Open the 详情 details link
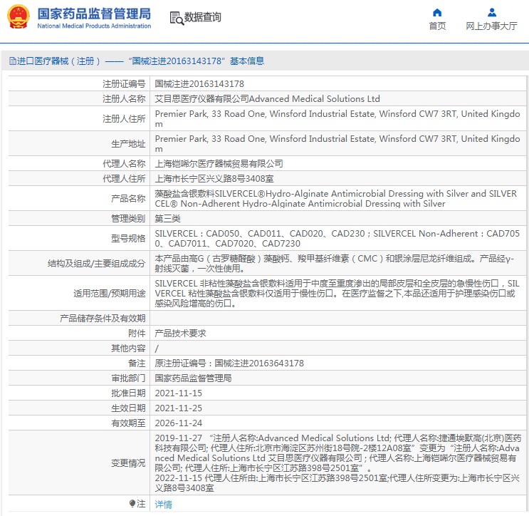The width and height of the screenshot is (529, 516). point(163,504)
